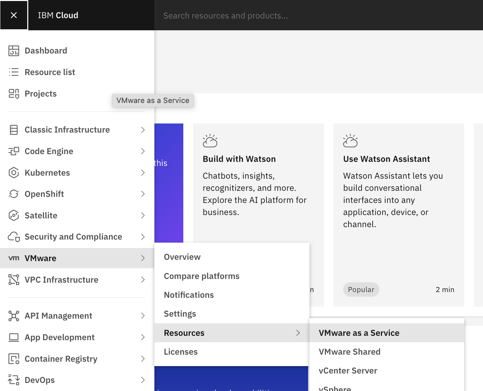Select VMware menu label in sidebar
The height and width of the screenshot is (391, 483).
point(40,258)
